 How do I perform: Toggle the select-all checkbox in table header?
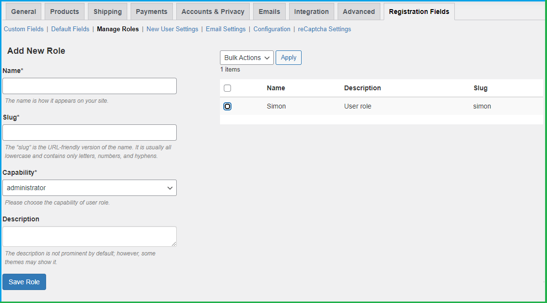228,88
